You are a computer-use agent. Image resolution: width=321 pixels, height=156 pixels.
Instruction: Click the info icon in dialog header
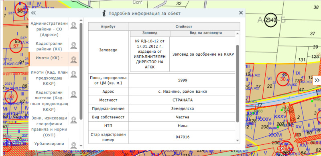coord(104,14)
